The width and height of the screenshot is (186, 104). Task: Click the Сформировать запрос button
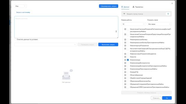click(x=108, y=6)
